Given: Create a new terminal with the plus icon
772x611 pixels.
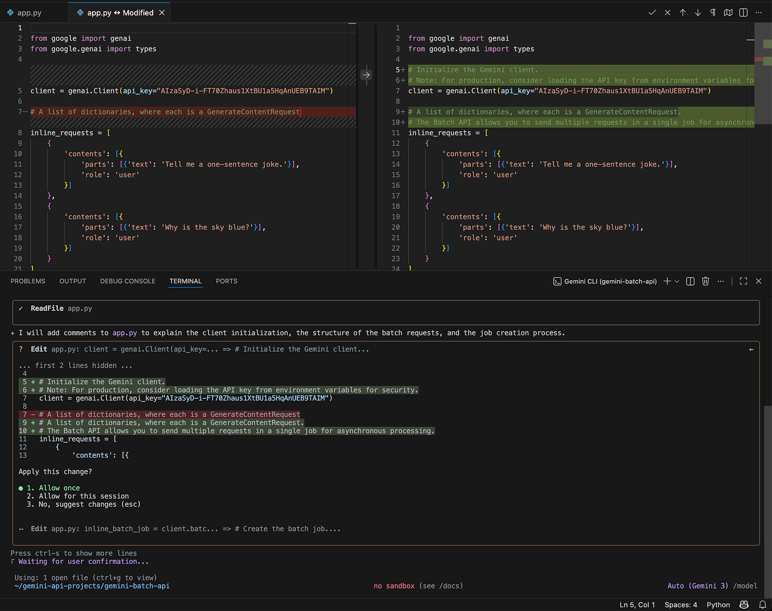Looking at the screenshot, I should 667,281.
